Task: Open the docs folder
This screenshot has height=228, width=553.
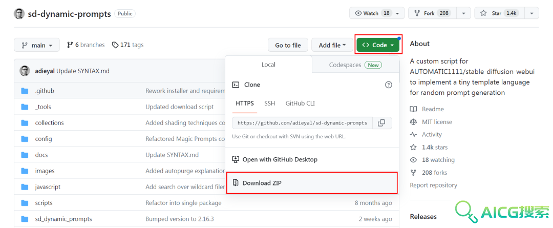Action: click(x=41, y=155)
